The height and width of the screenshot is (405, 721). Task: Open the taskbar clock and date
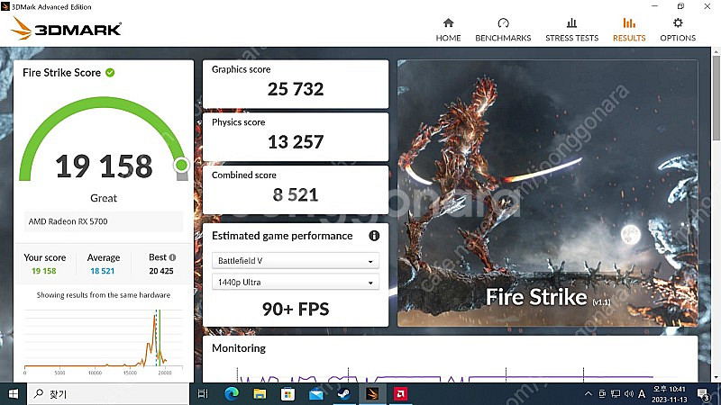pos(669,394)
